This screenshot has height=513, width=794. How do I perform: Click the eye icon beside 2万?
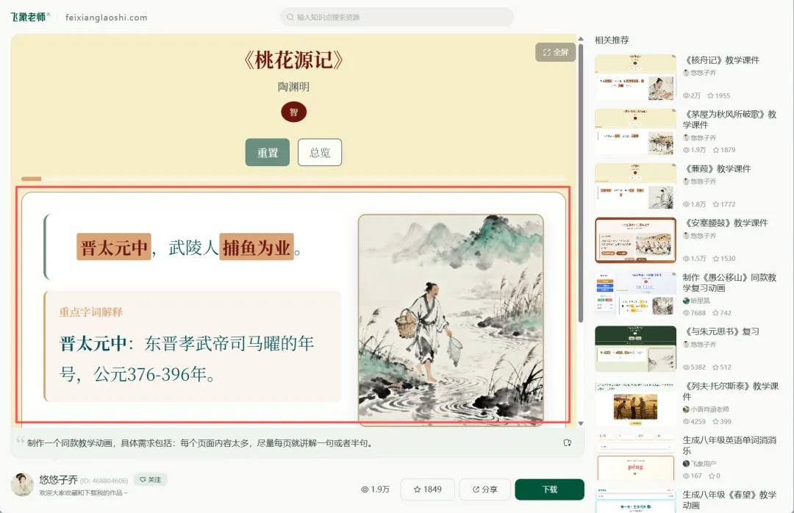pyautogui.click(x=686, y=96)
